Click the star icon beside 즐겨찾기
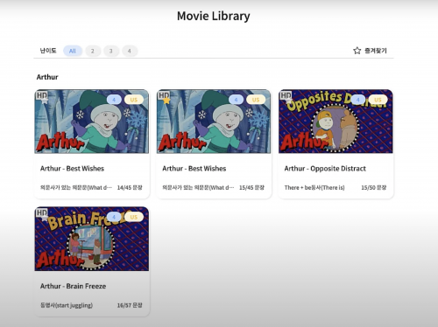This screenshot has width=438, height=327. click(x=357, y=51)
